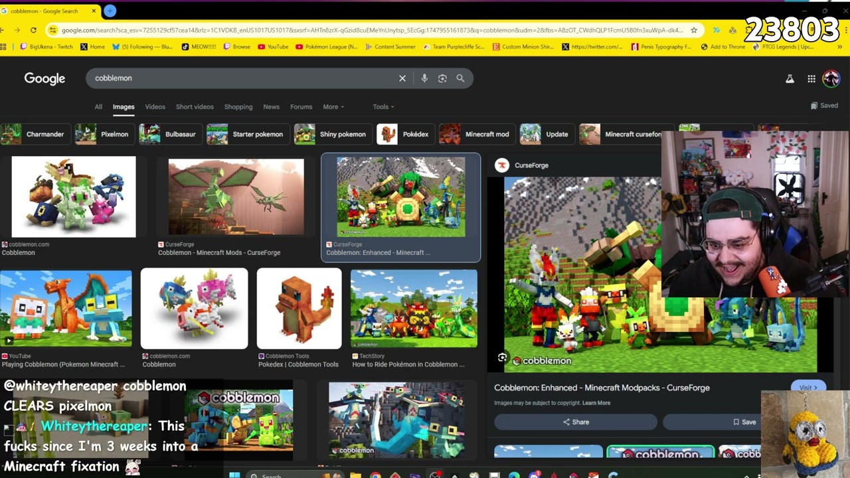Apply the Starter pokemon filter chip
This screenshot has height=478, width=850.
coord(247,134)
